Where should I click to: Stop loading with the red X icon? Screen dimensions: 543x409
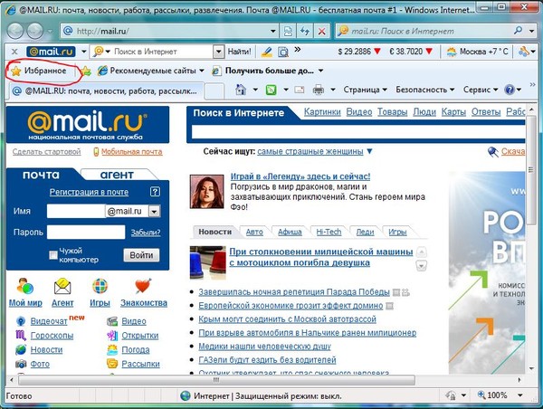321,31
